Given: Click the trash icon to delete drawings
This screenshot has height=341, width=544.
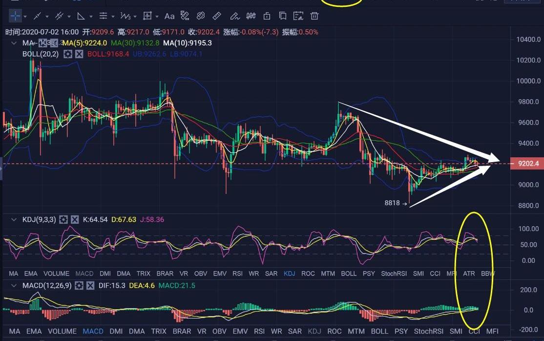Looking at the screenshot, I should click(x=314, y=16).
